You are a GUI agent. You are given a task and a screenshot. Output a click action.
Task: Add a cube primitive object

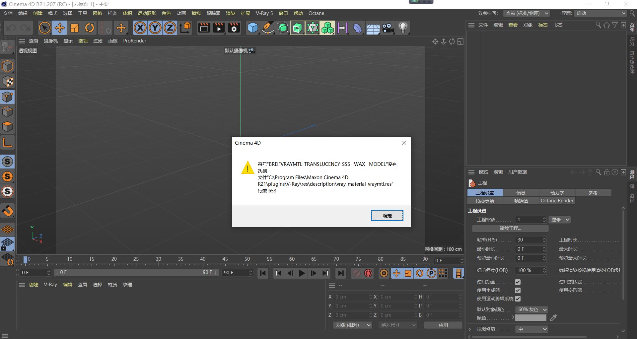click(253, 28)
